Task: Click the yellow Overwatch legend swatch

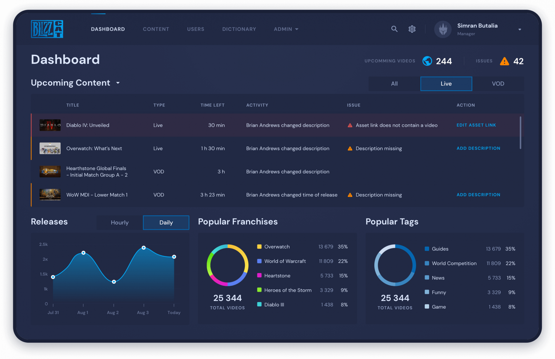Action: [259, 247]
